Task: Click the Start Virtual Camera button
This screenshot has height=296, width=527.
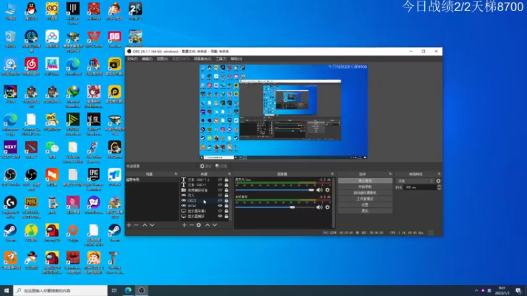Action: pyautogui.click(x=365, y=193)
